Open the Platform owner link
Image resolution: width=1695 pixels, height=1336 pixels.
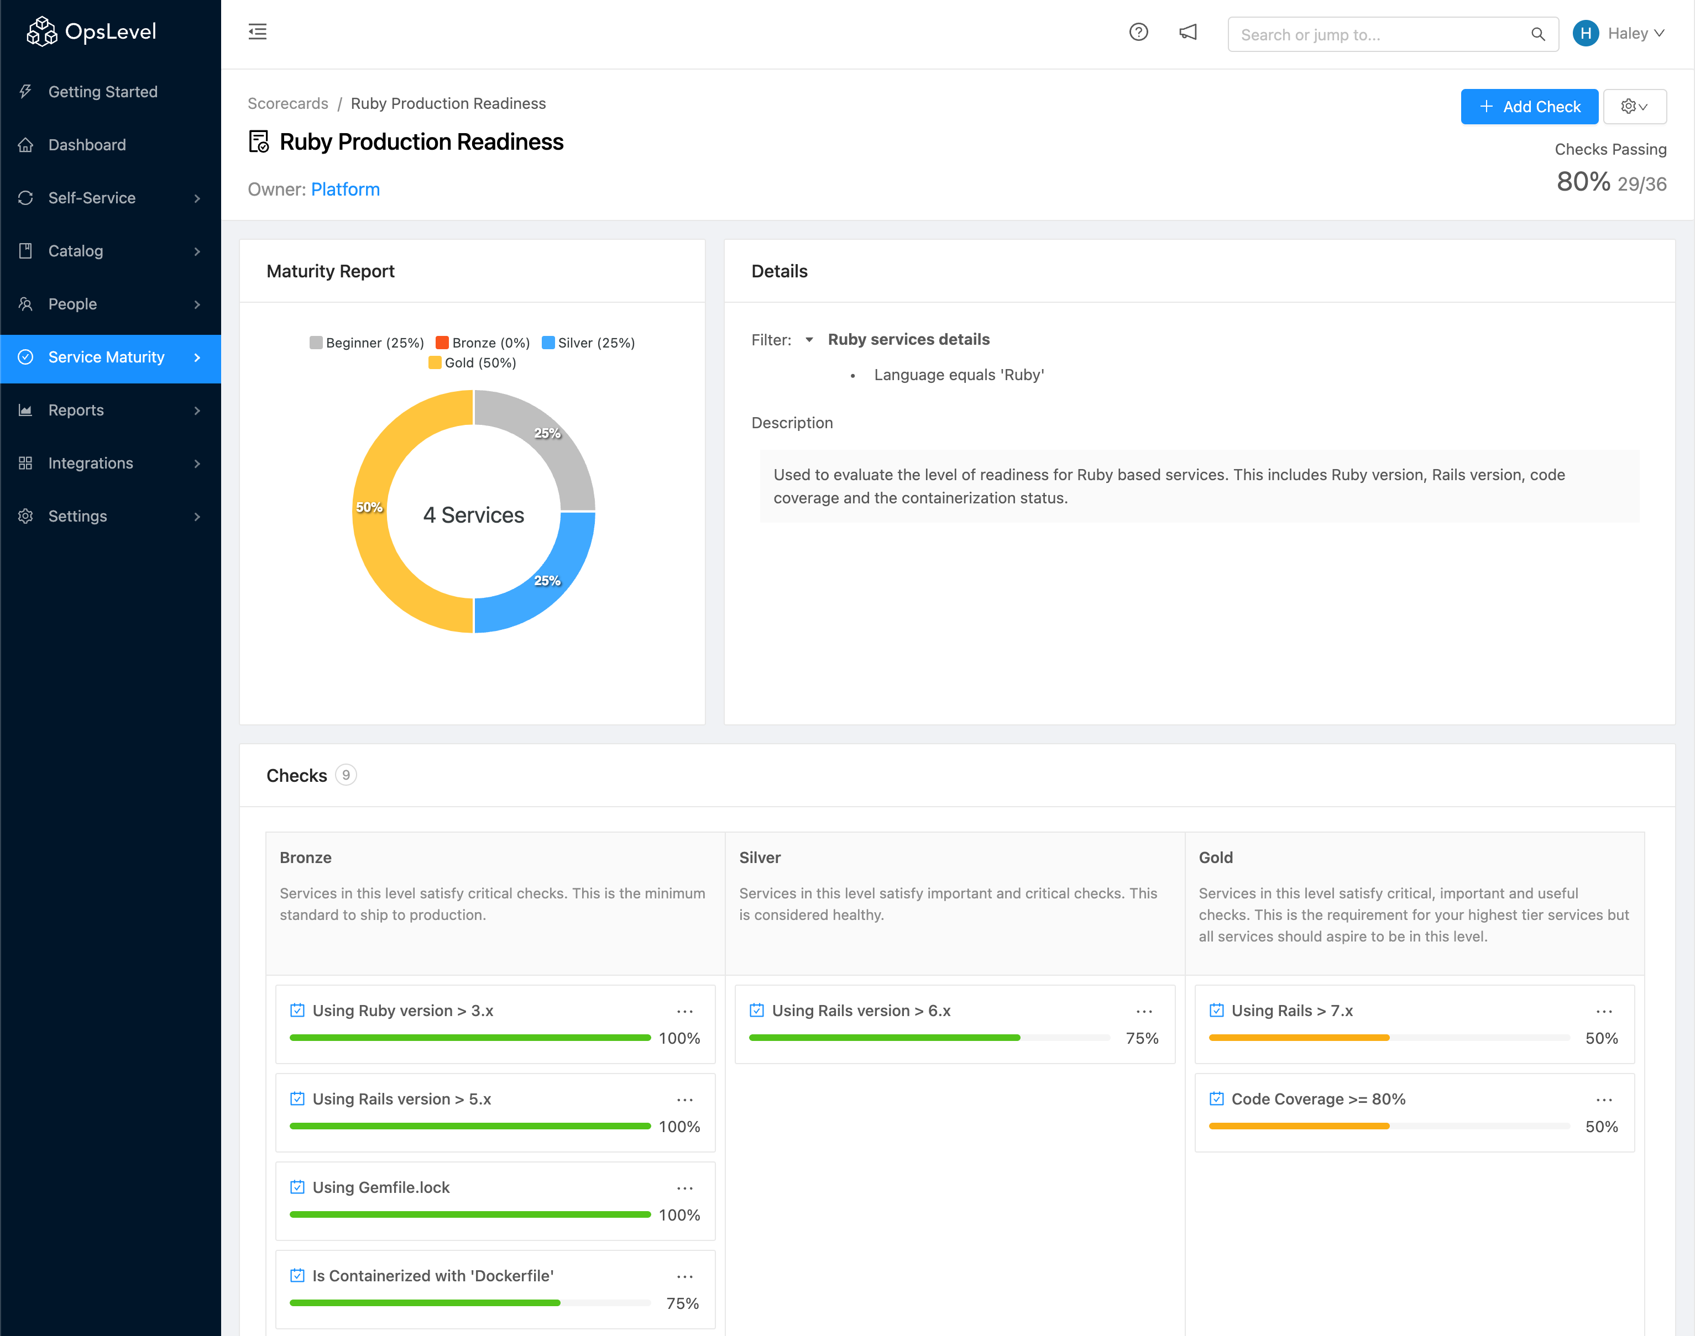[345, 190]
